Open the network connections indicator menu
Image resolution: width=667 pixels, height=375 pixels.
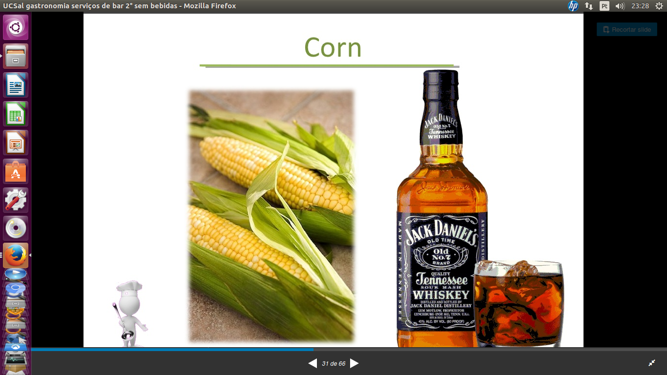(589, 6)
